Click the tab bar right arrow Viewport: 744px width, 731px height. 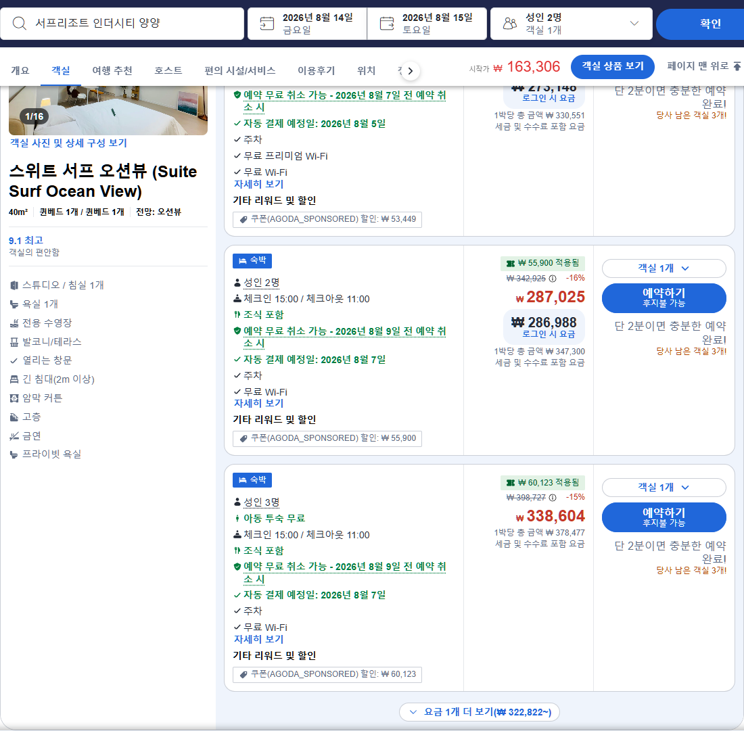click(411, 71)
